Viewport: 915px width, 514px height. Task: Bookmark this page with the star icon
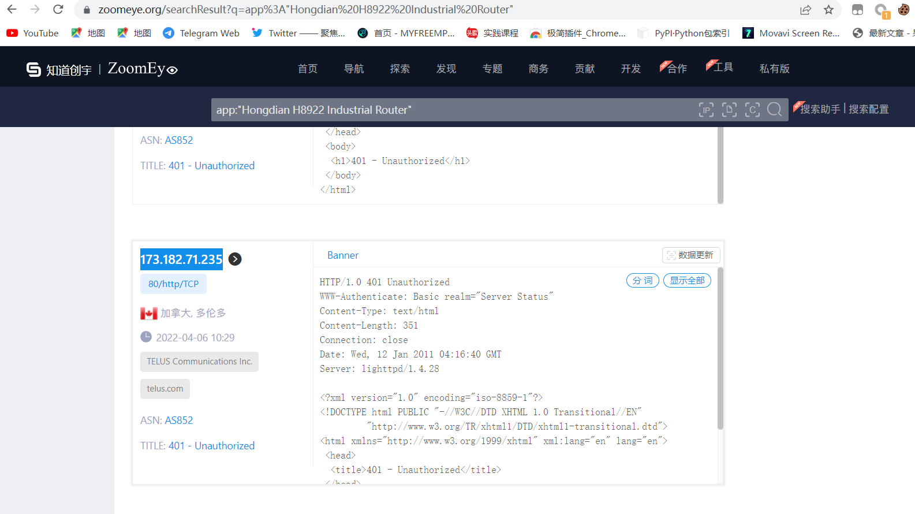point(828,9)
